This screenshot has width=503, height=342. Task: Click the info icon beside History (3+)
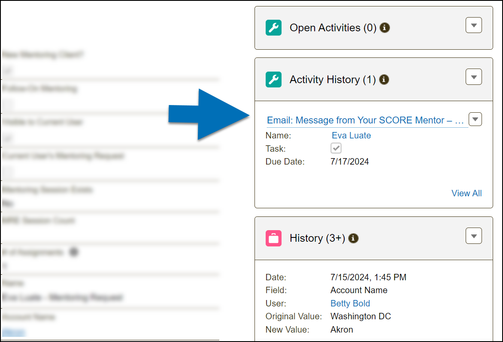(x=353, y=238)
